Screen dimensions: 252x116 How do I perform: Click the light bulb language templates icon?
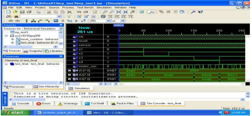click(x=69, y=16)
